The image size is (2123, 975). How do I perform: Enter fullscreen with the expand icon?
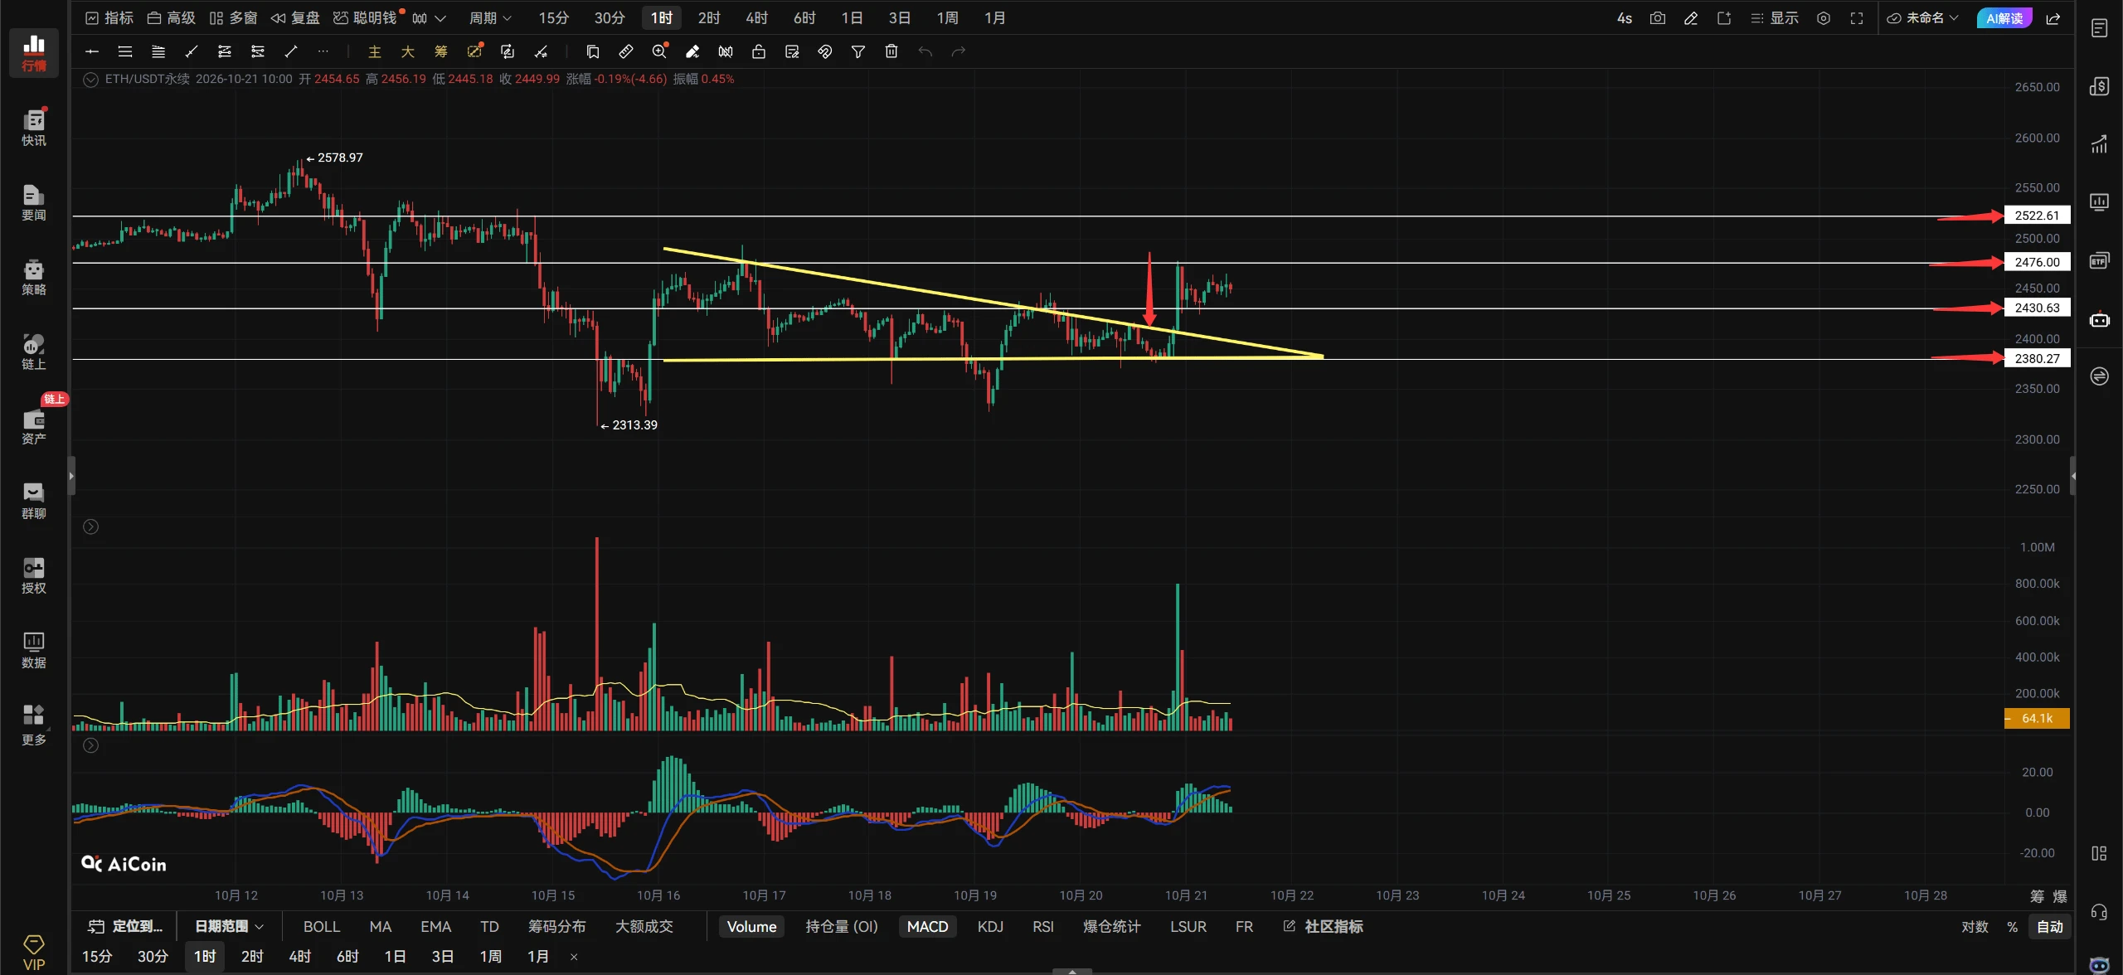(x=1856, y=18)
